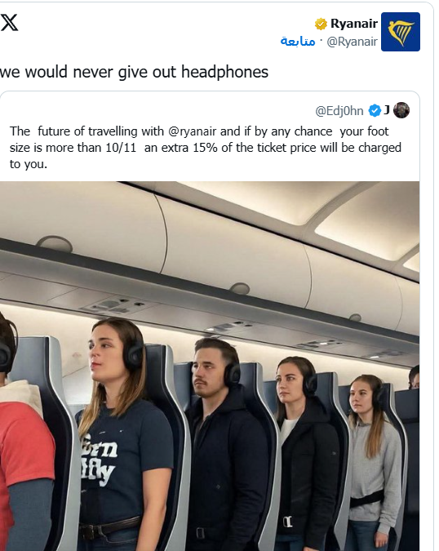Open the Ryanair harp logo avatar
439x551 pixels.
pos(401,32)
